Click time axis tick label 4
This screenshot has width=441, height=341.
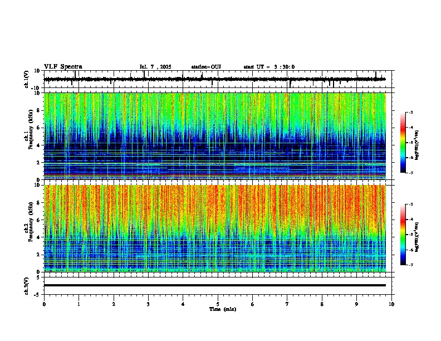coord(183,304)
